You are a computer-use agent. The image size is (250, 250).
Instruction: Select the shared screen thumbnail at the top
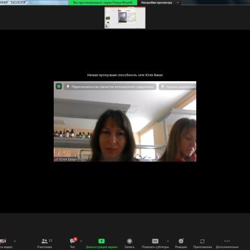tap(125, 17)
